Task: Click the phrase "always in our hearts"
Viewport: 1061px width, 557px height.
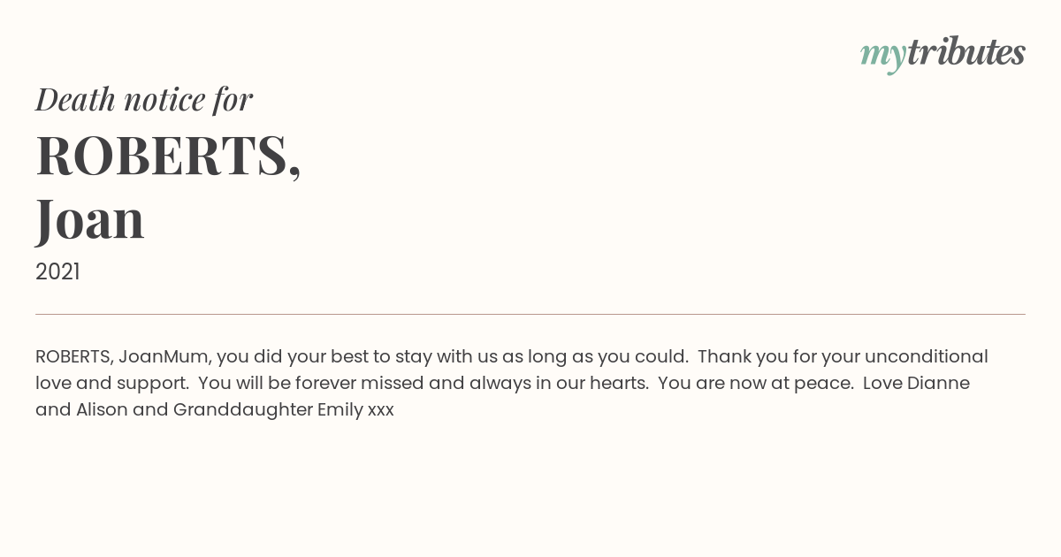Action: 559,383
